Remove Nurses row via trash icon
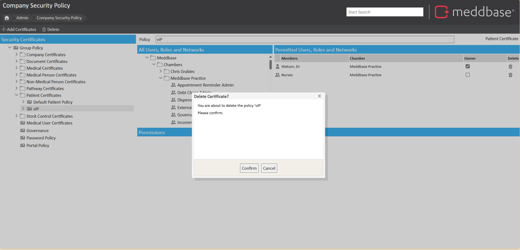 [x=510, y=75]
